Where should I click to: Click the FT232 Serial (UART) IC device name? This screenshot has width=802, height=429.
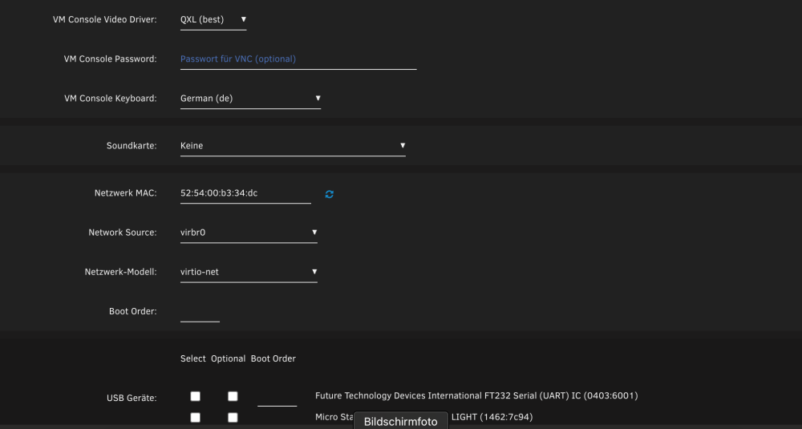476,396
